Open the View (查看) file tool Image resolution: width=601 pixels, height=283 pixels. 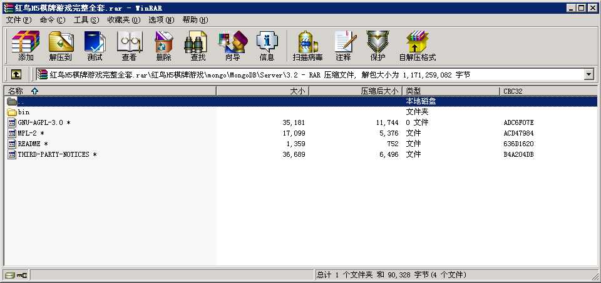[x=129, y=46]
